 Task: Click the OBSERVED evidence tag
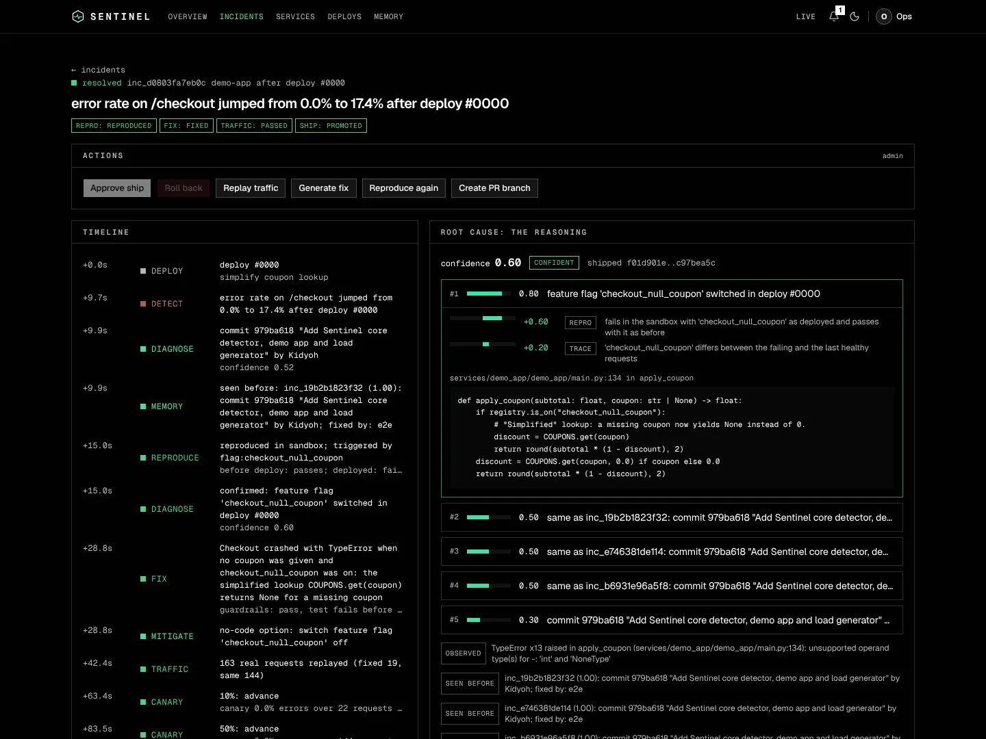point(464,653)
